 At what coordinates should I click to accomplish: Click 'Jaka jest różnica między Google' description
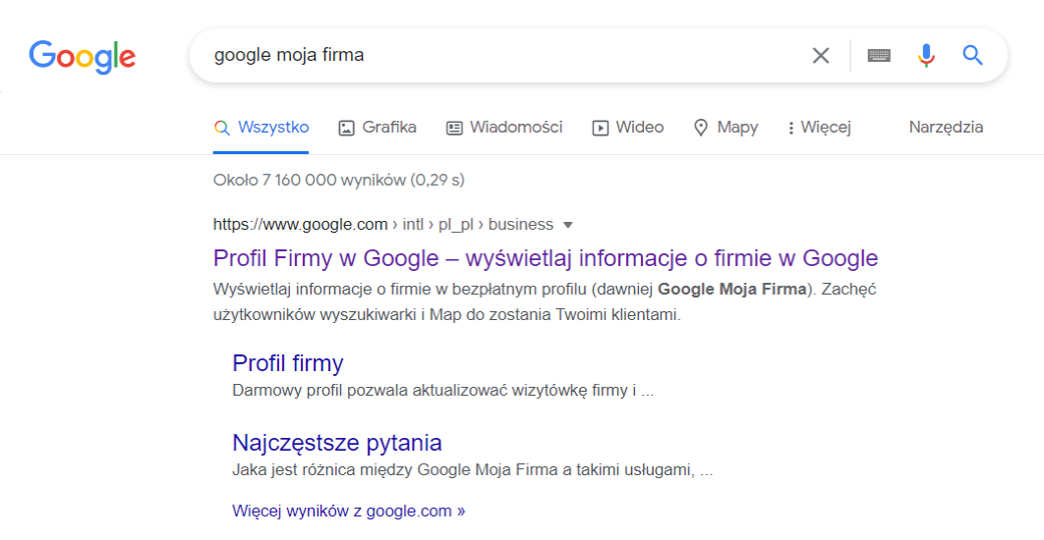[472, 470]
